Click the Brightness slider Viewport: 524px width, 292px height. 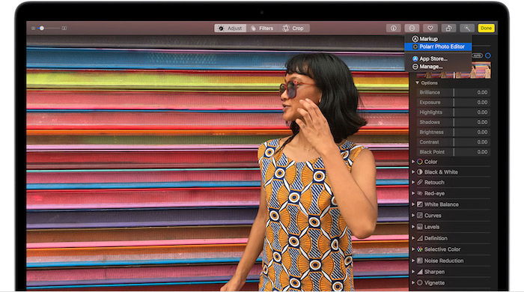pos(454,132)
